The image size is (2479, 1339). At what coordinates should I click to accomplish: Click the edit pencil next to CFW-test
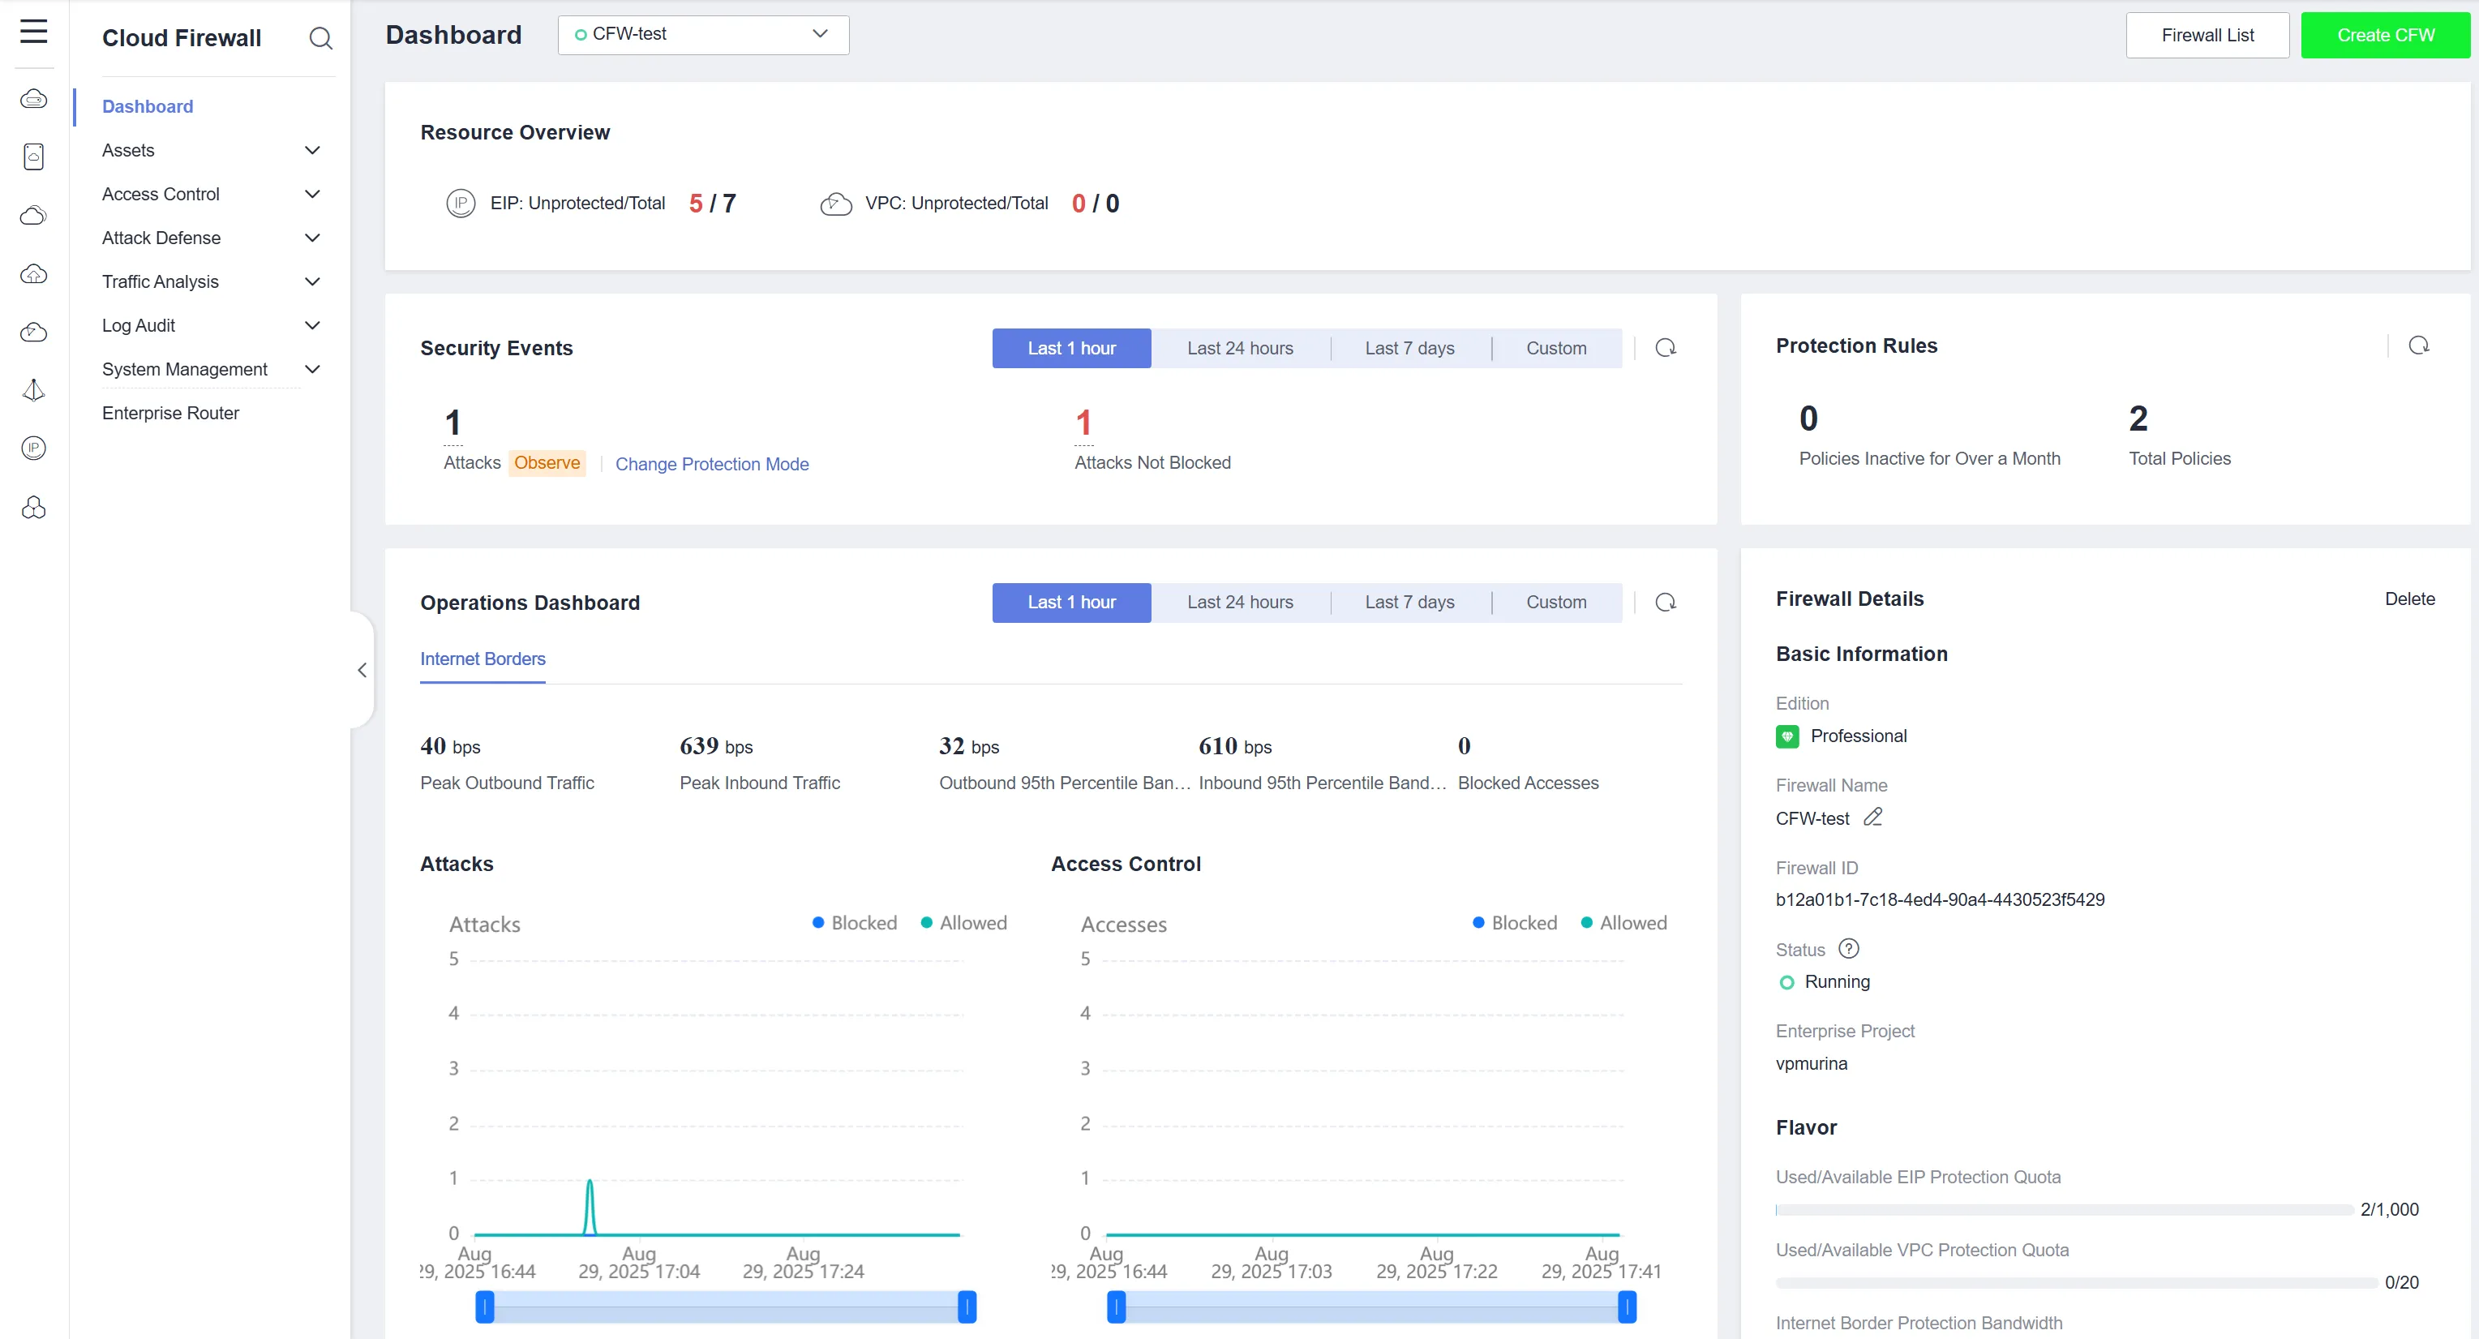1872,818
